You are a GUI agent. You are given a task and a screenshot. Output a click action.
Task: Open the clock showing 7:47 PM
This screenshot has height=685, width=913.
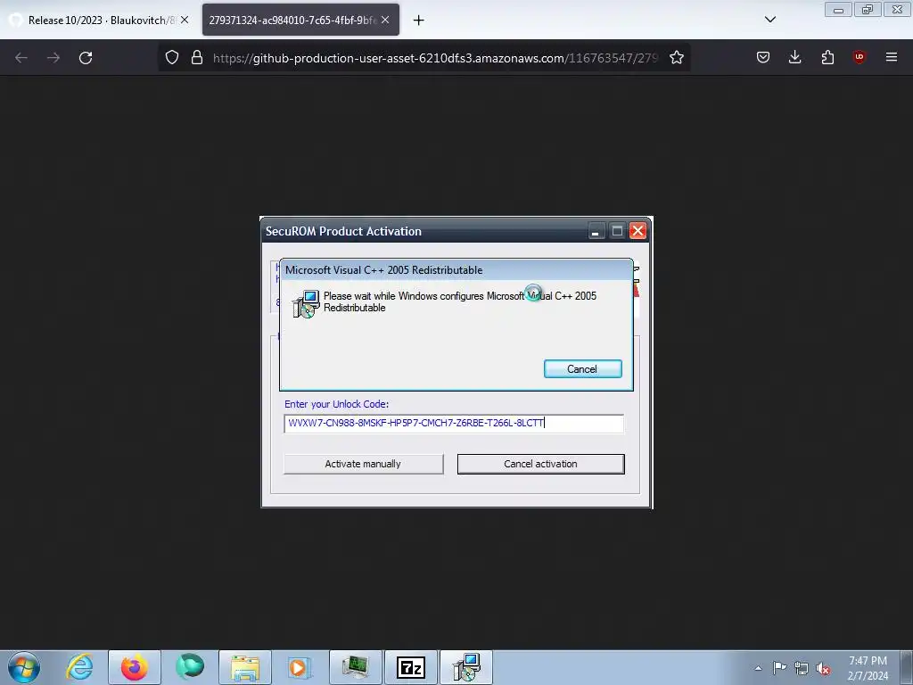[x=868, y=668]
